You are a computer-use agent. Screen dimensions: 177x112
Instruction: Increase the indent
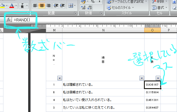tap(62, 5)
